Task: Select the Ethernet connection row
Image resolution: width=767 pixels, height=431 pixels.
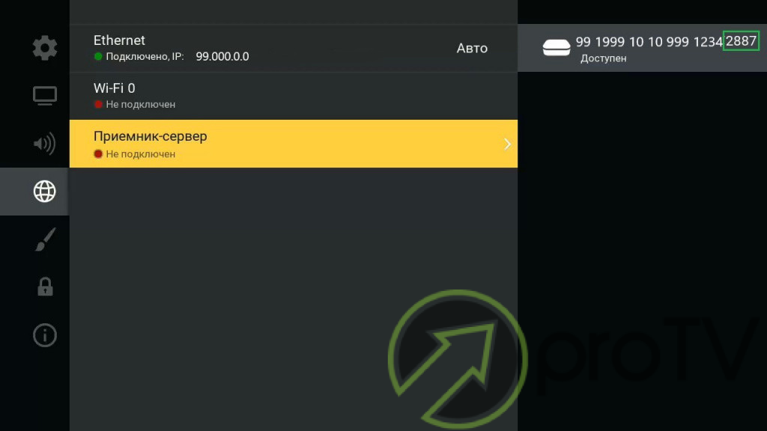Action: pyautogui.click(x=294, y=49)
